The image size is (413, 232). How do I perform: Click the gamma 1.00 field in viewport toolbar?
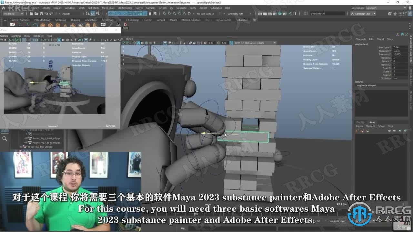click(x=224, y=43)
